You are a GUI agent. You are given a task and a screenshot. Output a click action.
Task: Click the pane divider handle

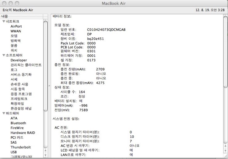point(49,86)
